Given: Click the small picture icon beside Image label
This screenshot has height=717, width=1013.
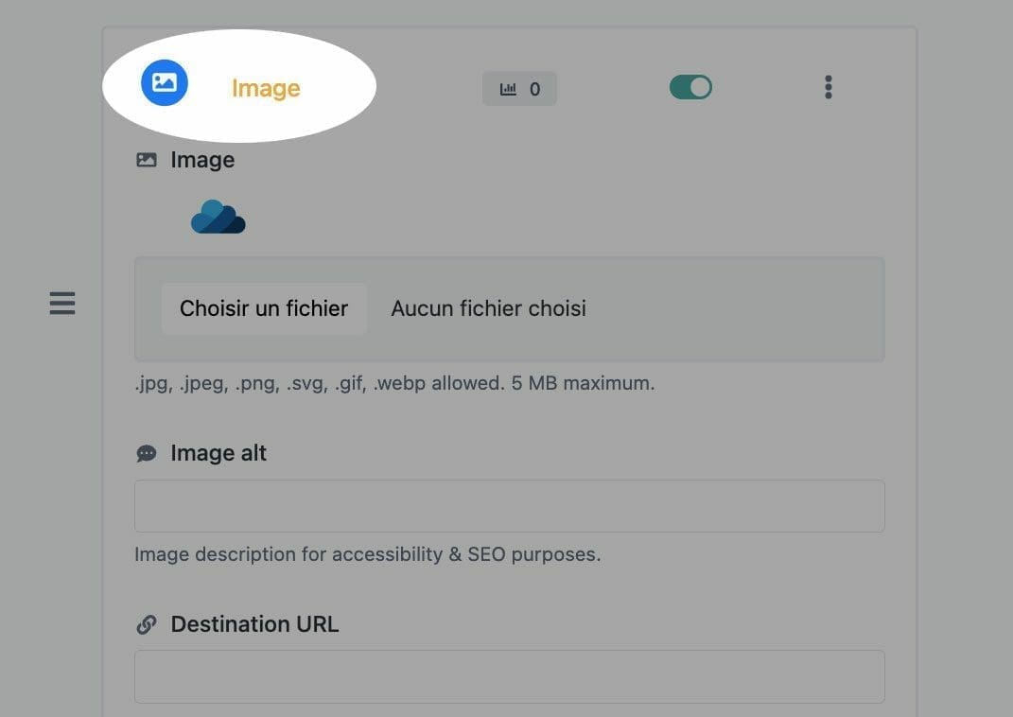Looking at the screenshot, I should pyautogui.click(x=147, y=160).
